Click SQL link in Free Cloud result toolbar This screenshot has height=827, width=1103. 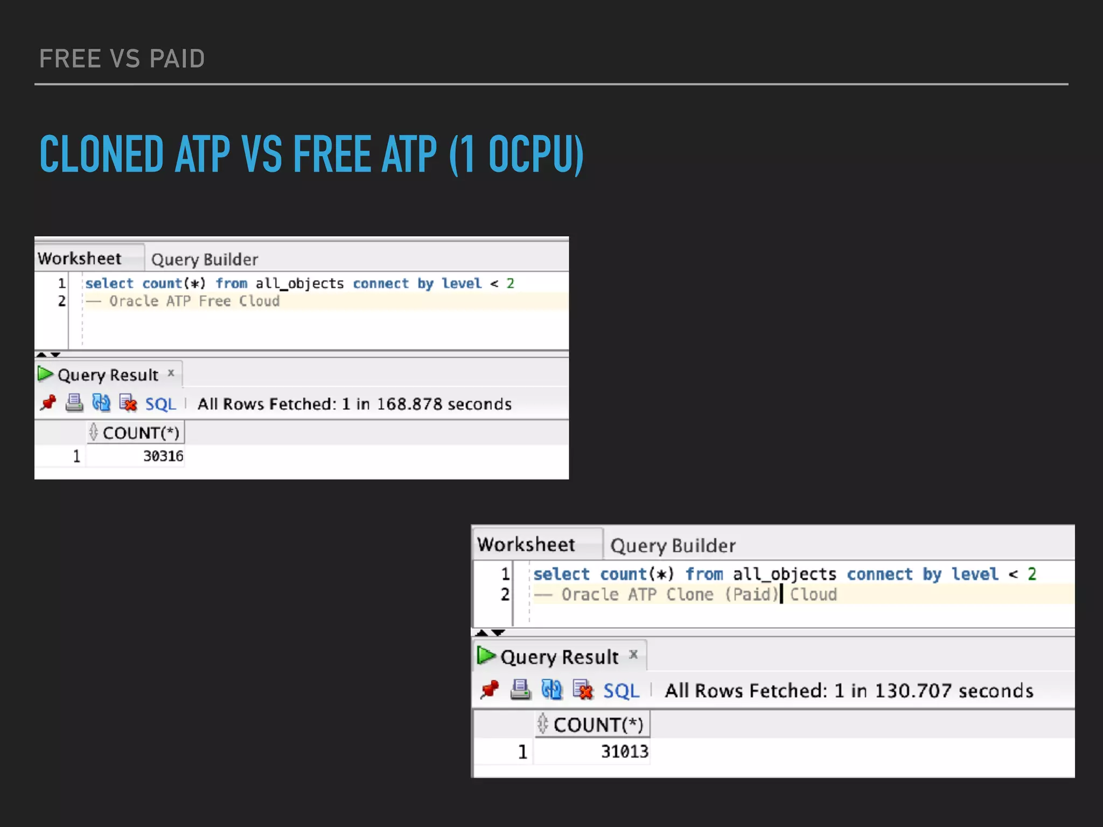160,404
